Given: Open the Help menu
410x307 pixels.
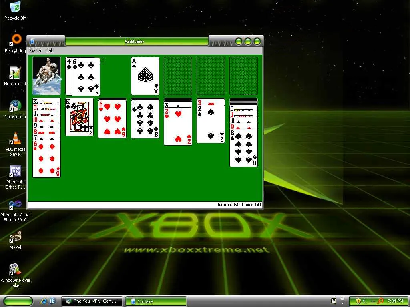Looking at the screenshot, I should 50,50.
